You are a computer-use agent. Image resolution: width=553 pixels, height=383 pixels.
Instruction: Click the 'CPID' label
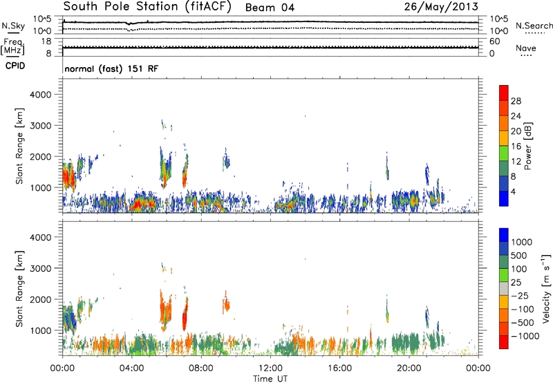(x=15, y=66)
